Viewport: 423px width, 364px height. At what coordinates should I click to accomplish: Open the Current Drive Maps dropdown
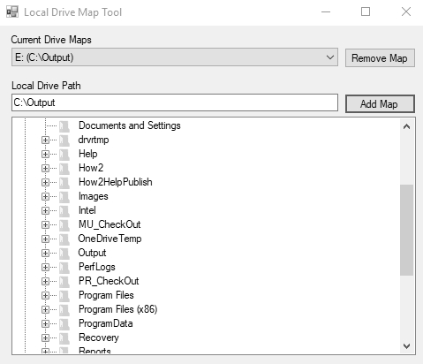point(175,57)
